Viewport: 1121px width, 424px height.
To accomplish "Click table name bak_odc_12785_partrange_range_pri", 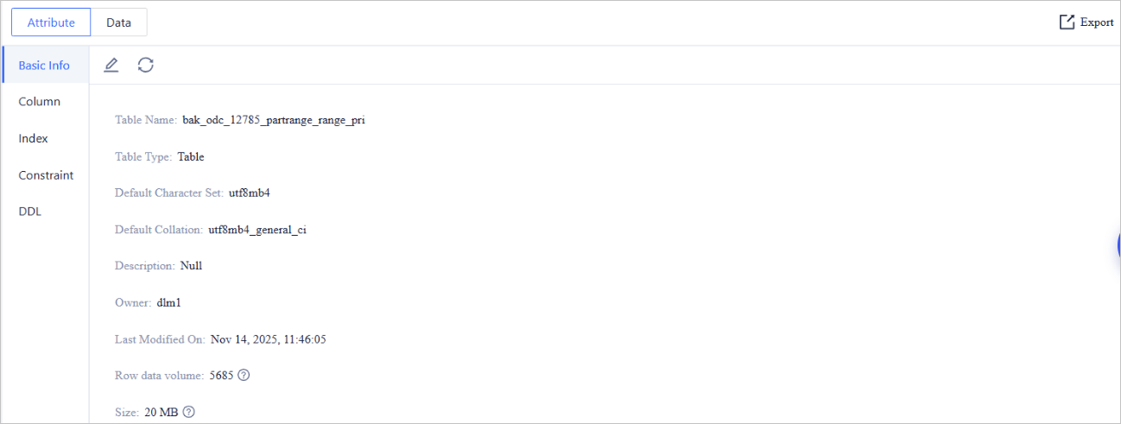I will pos(274,120).
